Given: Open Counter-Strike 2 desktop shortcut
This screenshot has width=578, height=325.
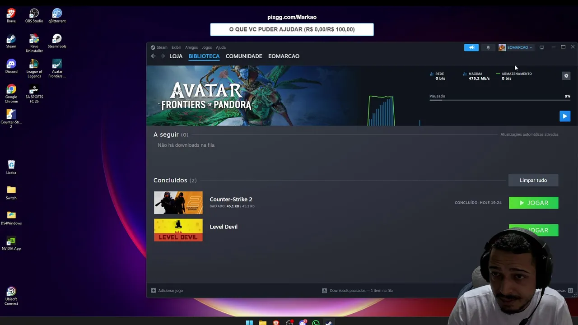Looking at the screenshot, I should (11, 119).
